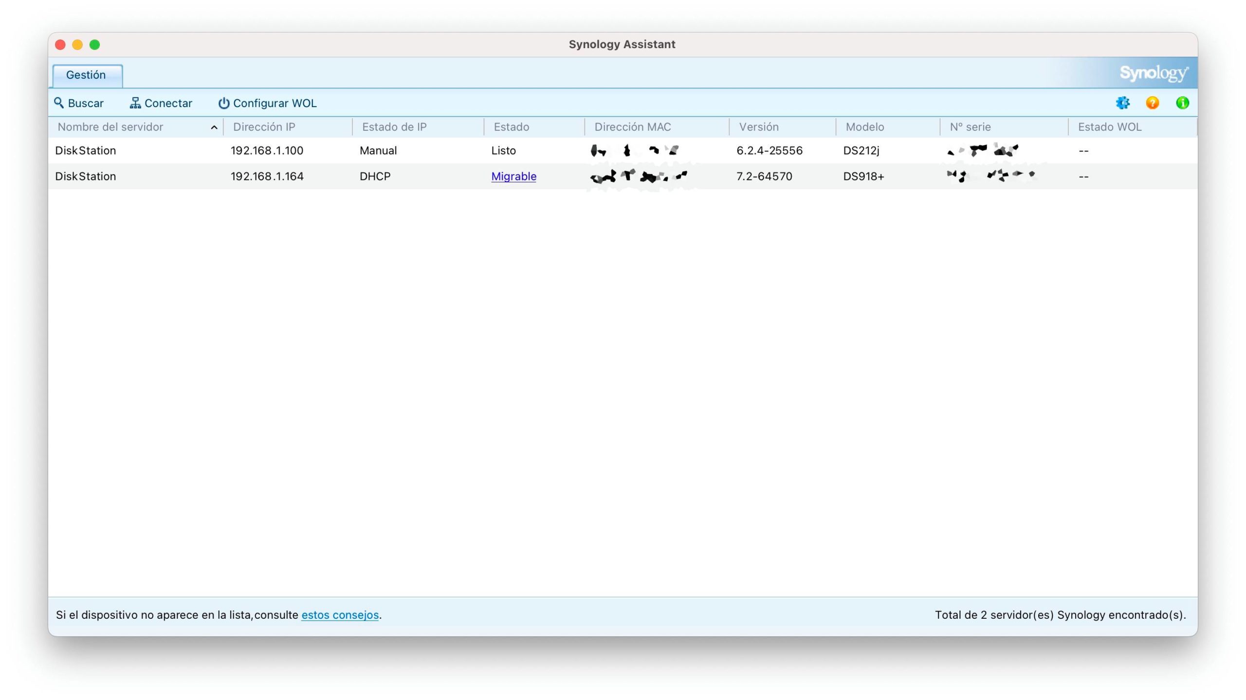Sort by Versión column header
The height and width of the screenshot is (700, 1246).
coord(758,127)
